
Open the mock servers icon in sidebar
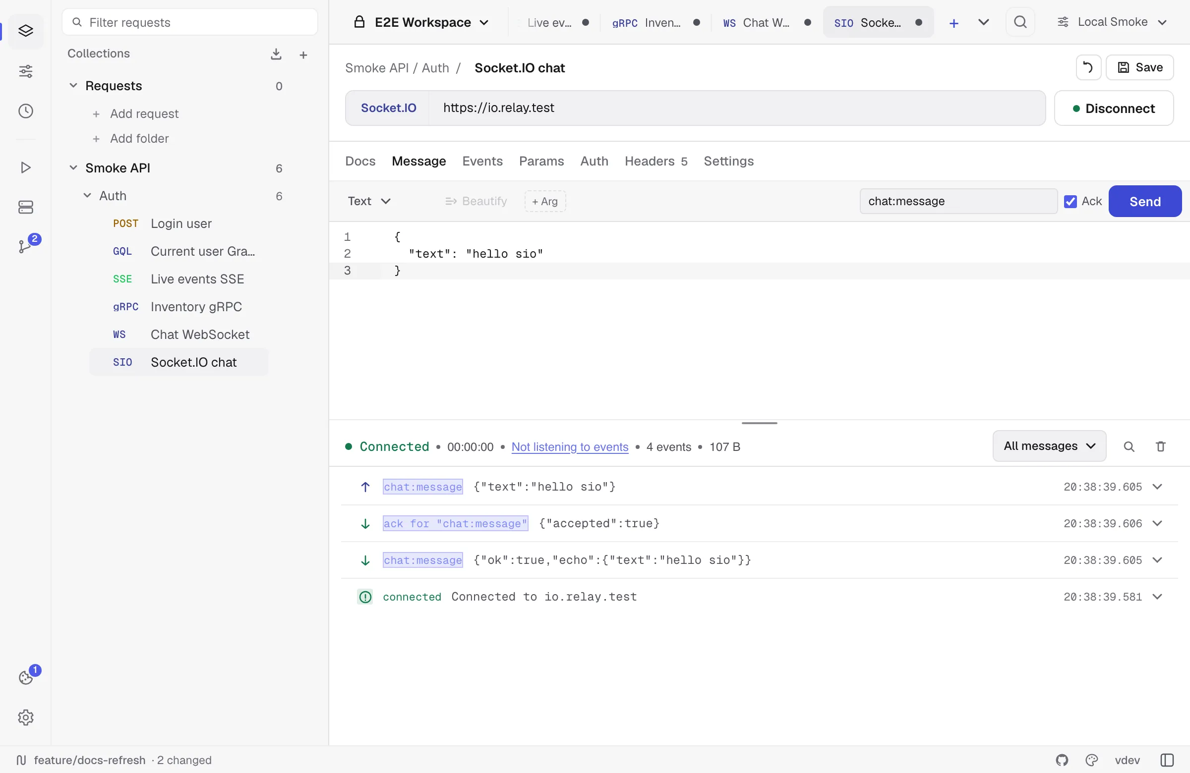point(25,207)
